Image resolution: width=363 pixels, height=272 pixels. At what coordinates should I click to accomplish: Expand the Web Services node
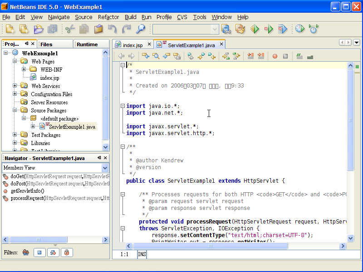pos(15,86)
